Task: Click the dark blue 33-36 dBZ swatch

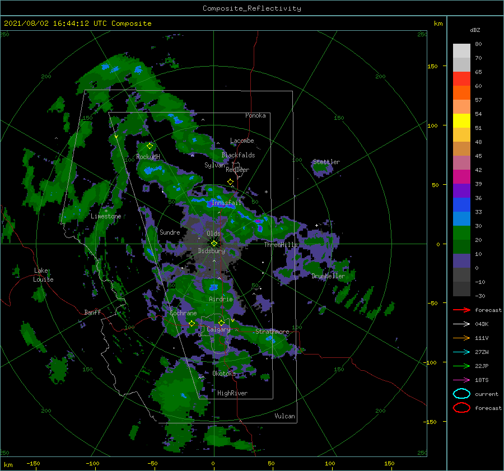Action: point(461,205)
